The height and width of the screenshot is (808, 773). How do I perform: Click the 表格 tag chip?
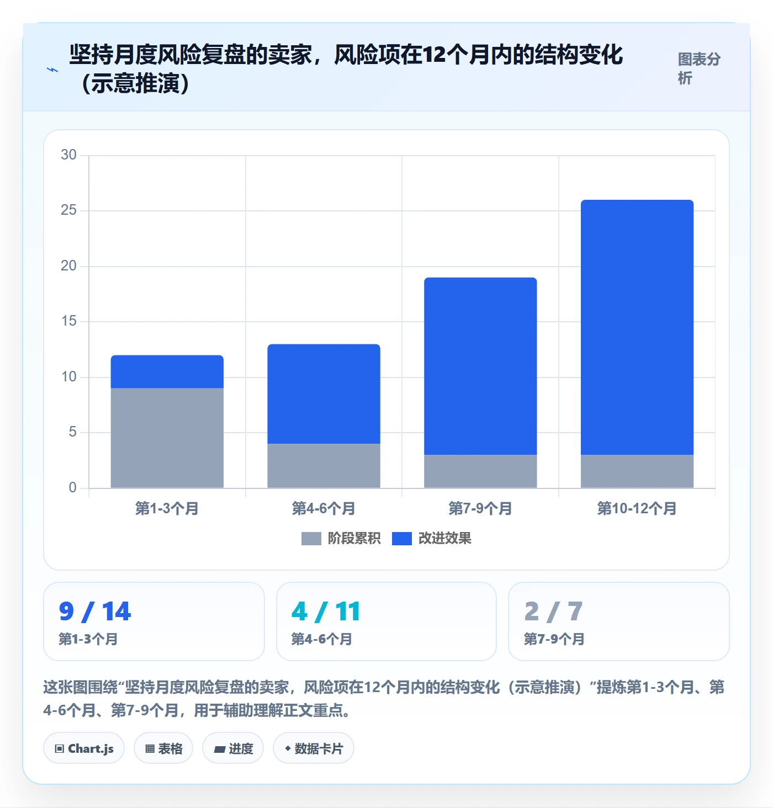[x=163, y=748]
